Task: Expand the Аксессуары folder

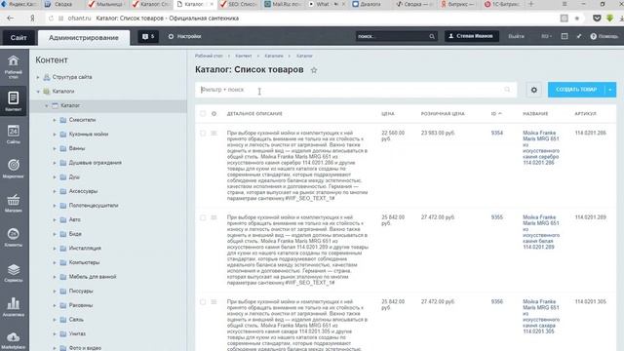Action: [x=55, y=191]
